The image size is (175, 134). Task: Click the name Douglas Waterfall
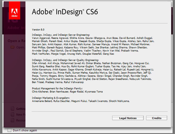click(x=92, y=54)
